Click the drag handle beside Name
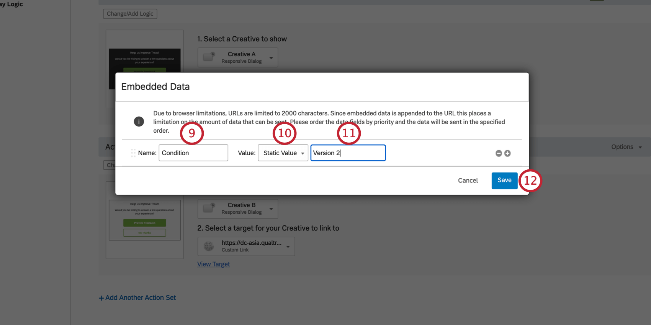 tap(133, 153)
